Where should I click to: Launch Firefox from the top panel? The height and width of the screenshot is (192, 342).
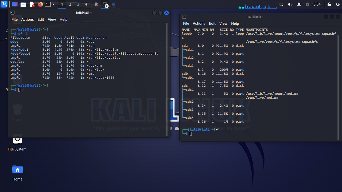(x=40, y=4)
